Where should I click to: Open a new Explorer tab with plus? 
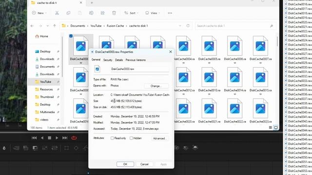point(92,3)
